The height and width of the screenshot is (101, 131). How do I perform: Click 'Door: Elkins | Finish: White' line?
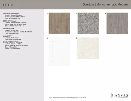(x=13, y=39)
